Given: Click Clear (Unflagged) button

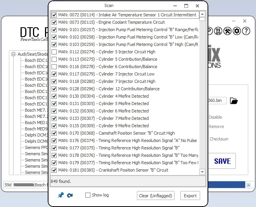Looking at the screenshot, I should coord(156,196).
